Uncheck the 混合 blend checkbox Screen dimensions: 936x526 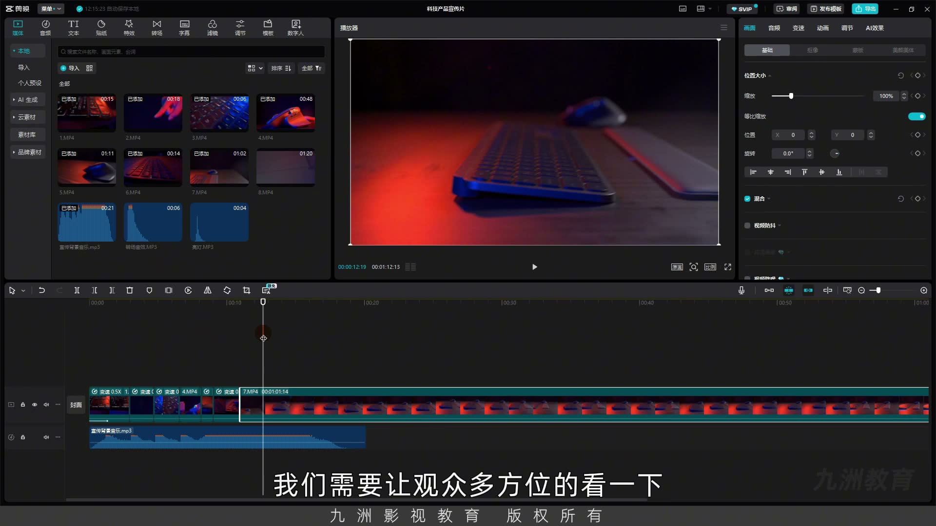(x=747, y=199)
